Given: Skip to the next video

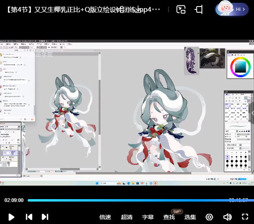Looking at the screenshot, I should pyautogui.click(x=45, y=217).
